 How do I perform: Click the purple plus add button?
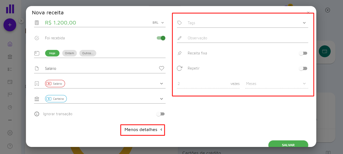[10, 25]
